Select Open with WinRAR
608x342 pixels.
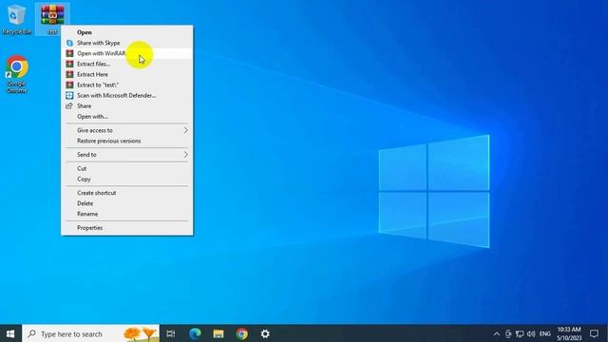point(127,53)
